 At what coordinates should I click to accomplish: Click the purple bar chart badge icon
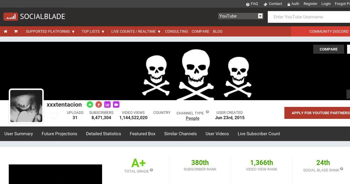click(107, 105)
